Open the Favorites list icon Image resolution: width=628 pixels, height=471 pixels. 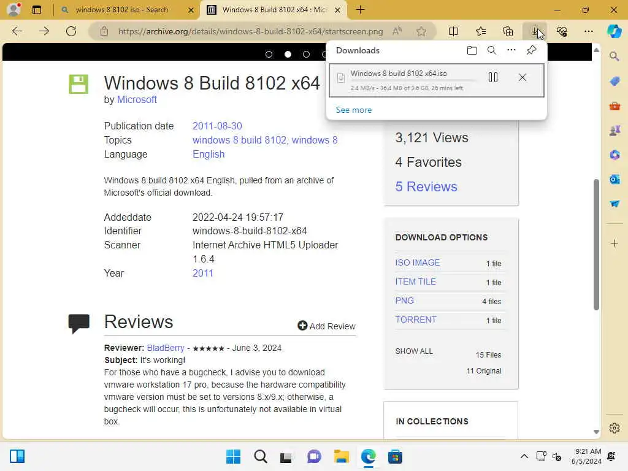point(481,31)
